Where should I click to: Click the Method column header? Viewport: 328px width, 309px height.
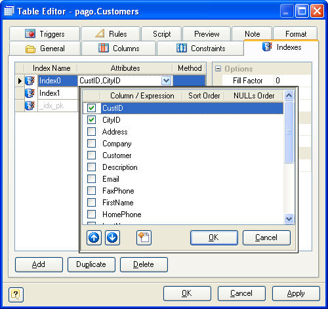[x=190, y=68]
